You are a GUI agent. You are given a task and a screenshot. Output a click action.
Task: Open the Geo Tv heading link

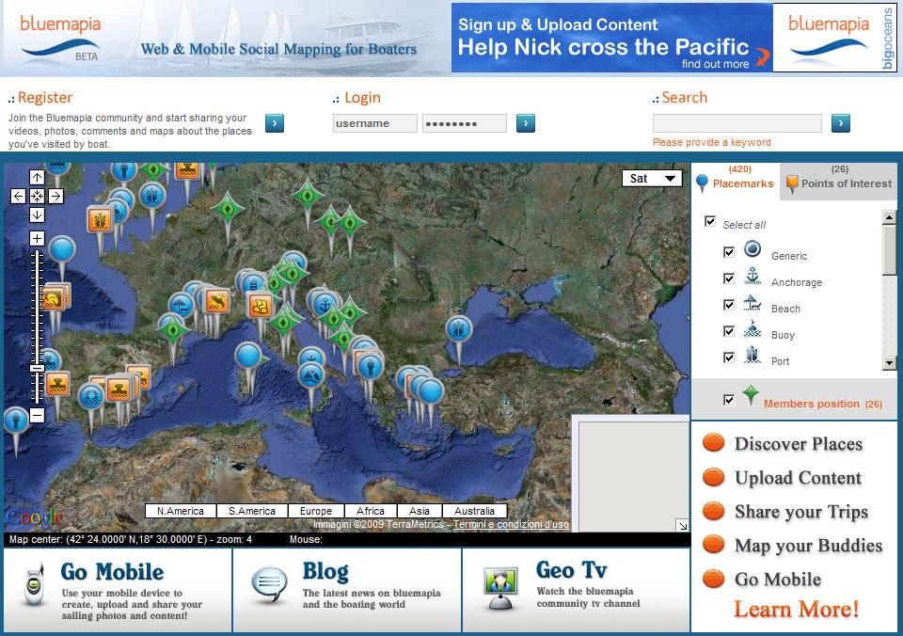click(x=571, y=570)
